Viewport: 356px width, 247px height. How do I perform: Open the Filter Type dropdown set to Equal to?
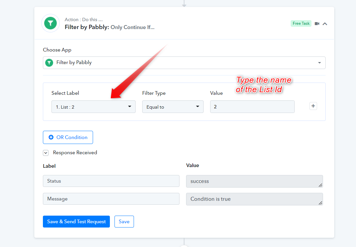tap(173, 107)
